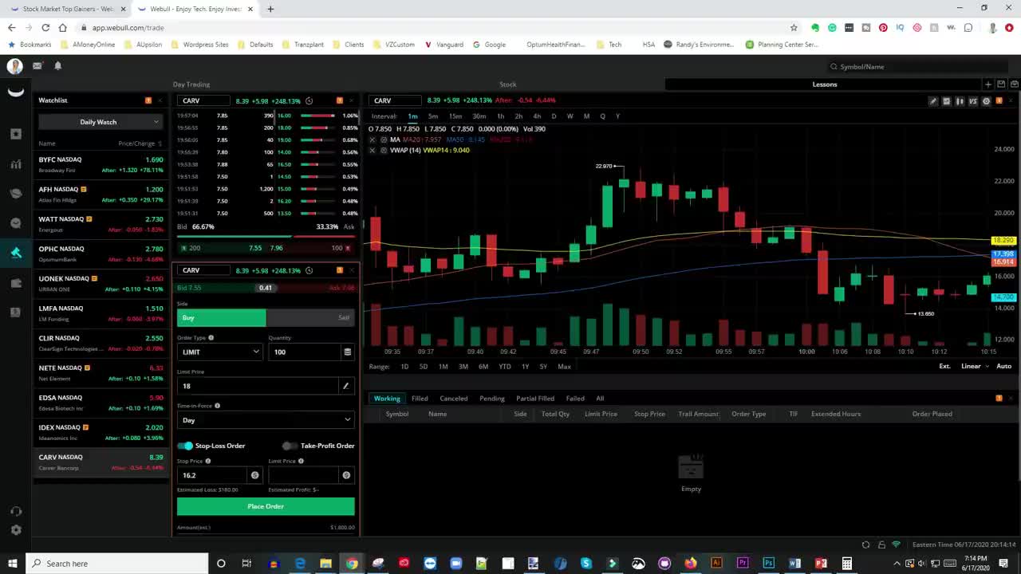Remove the MA indicator with X

coord(372,140)
